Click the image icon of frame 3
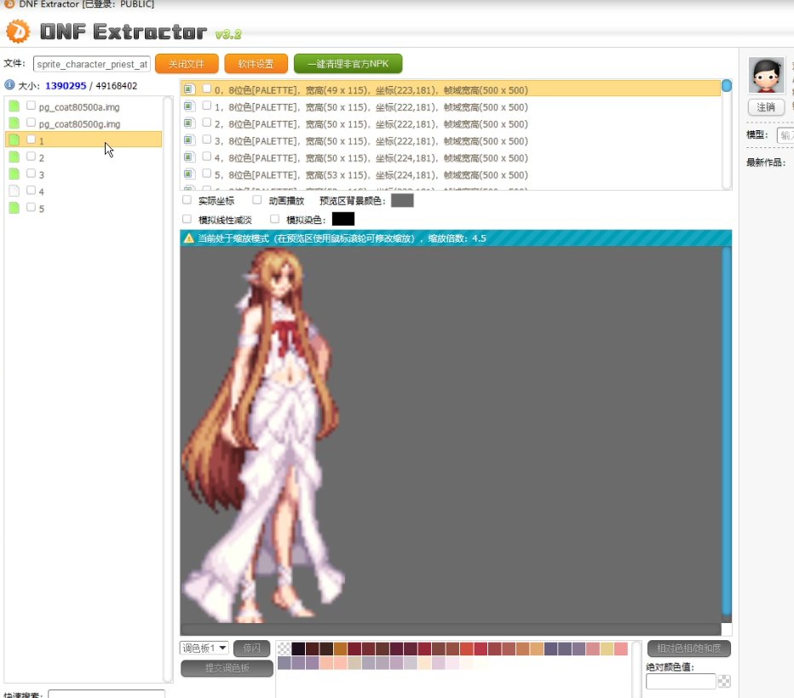The width and height of the screenshot is (794, 698). [x=189, y=140]
